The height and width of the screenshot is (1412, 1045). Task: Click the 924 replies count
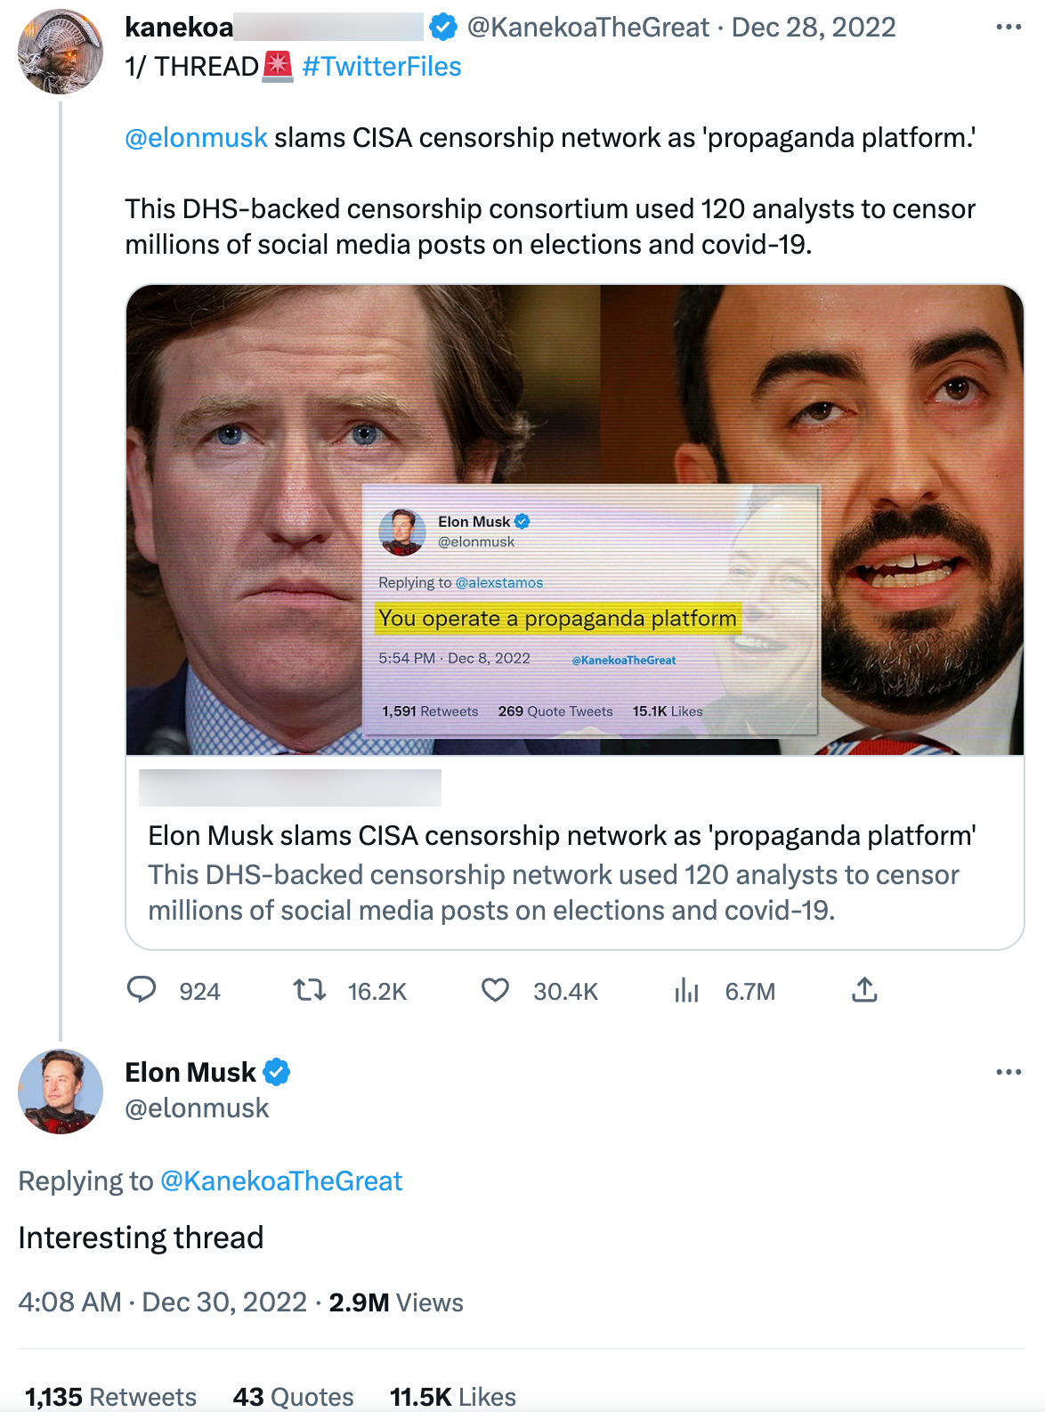tap(199, 991)
